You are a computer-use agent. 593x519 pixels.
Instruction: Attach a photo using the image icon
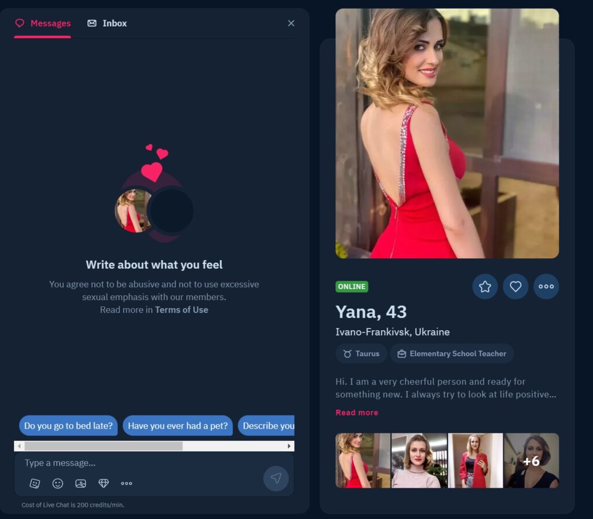tap(80, 483)
